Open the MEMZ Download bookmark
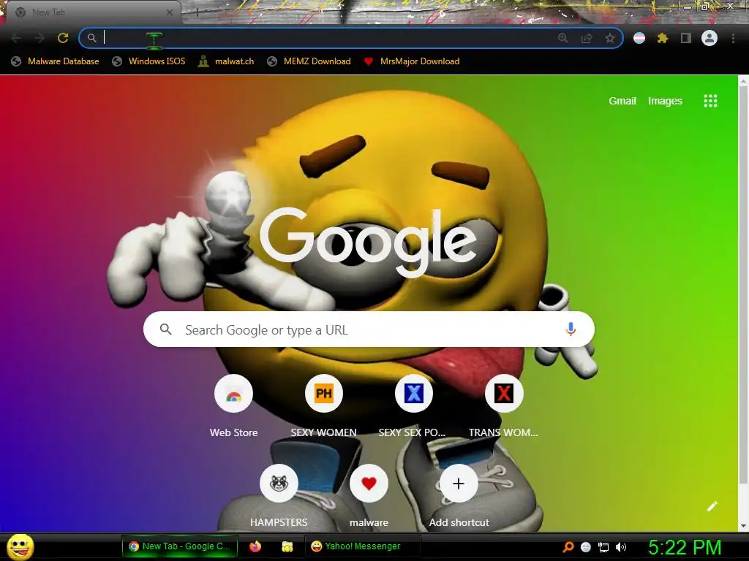This screenshot has width=749, height=561. [309, 61]
